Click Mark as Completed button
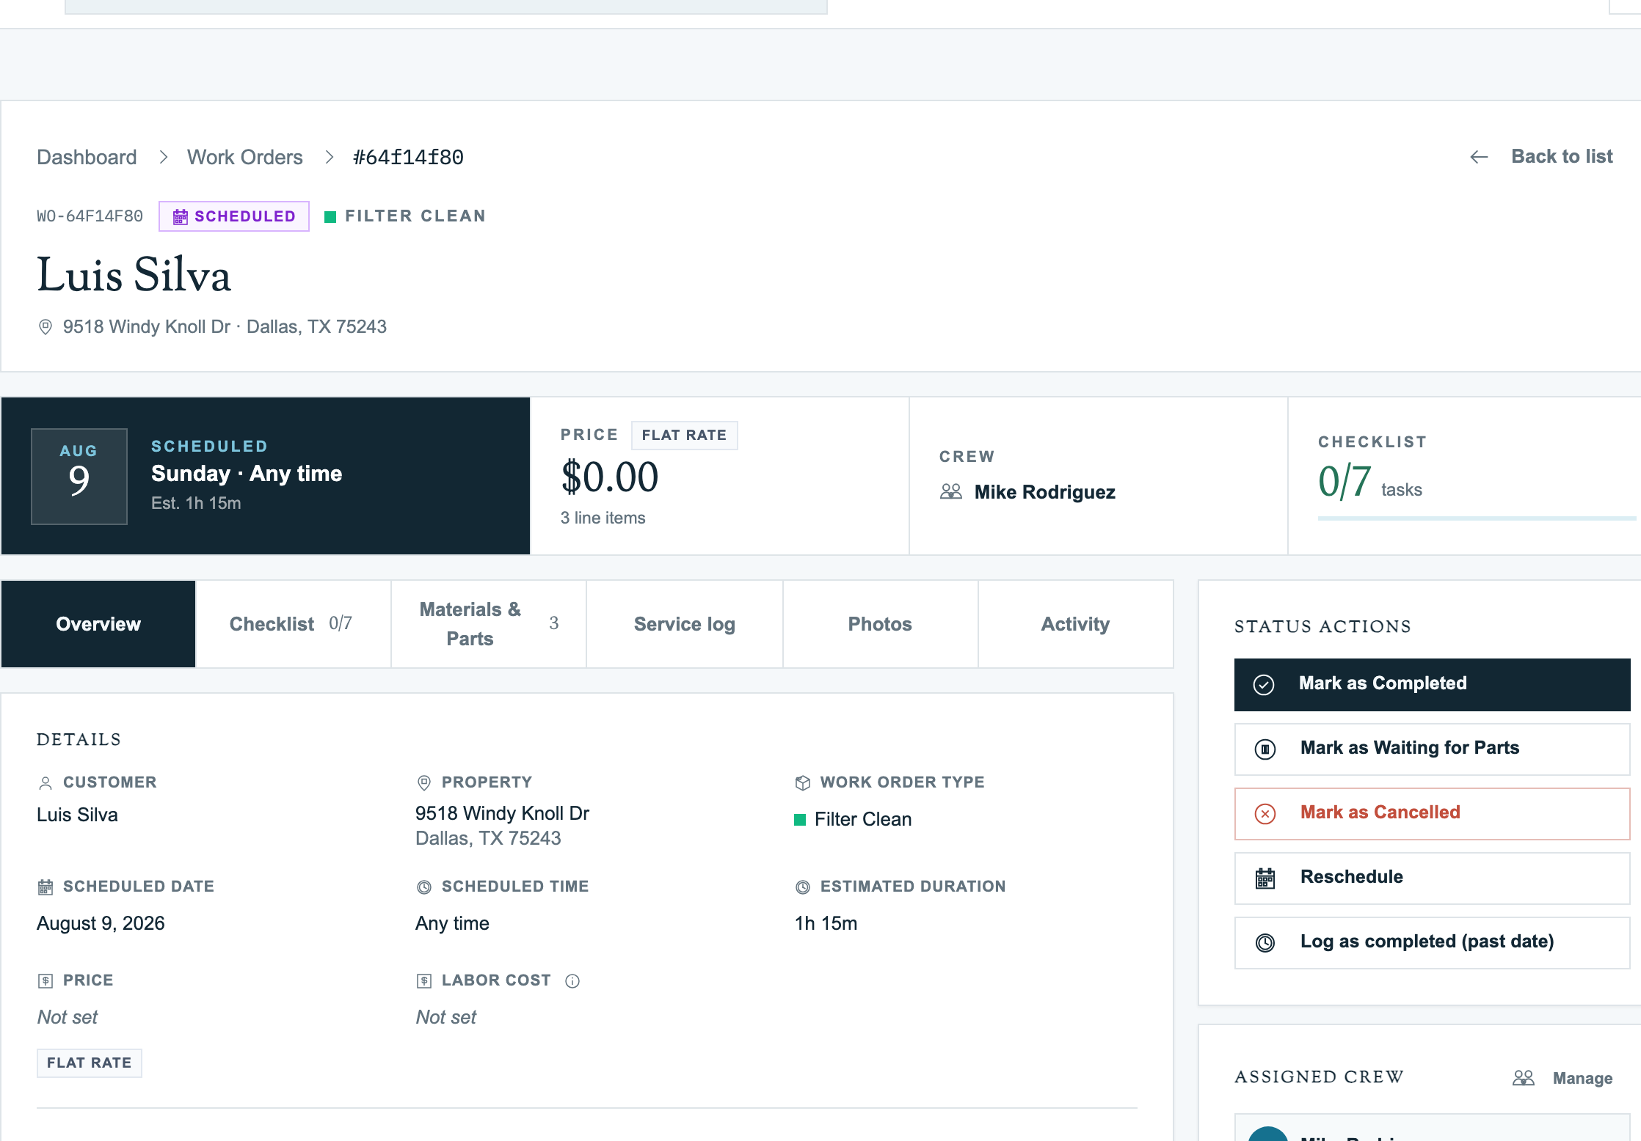Screen dimensions: 1641x1141 [x=1432, y=684]
